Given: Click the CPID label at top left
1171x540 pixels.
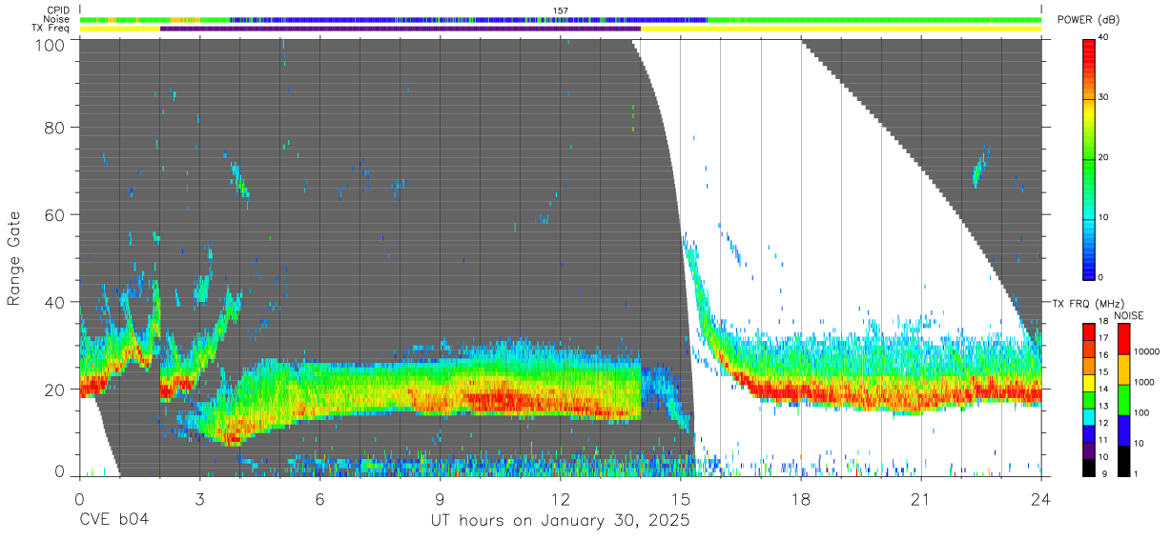Looking at the screenshot, I should click(58, 10).
